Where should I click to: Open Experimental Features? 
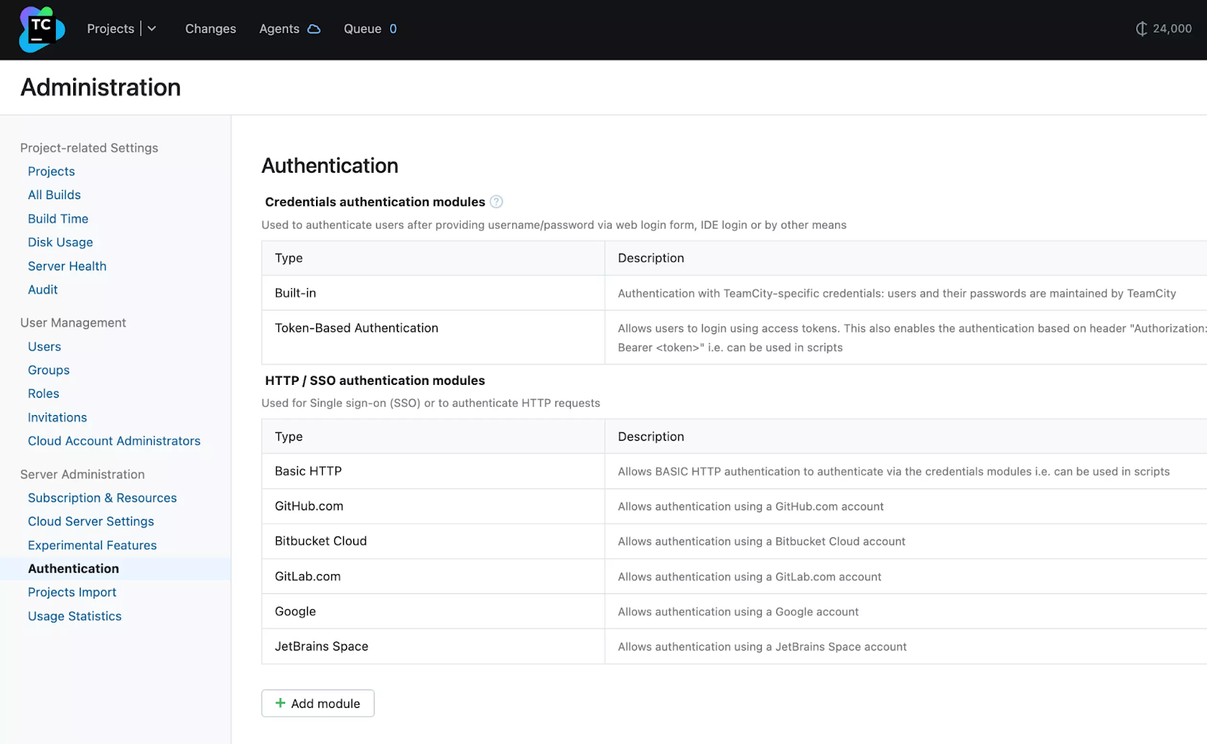tap(93, 546)
